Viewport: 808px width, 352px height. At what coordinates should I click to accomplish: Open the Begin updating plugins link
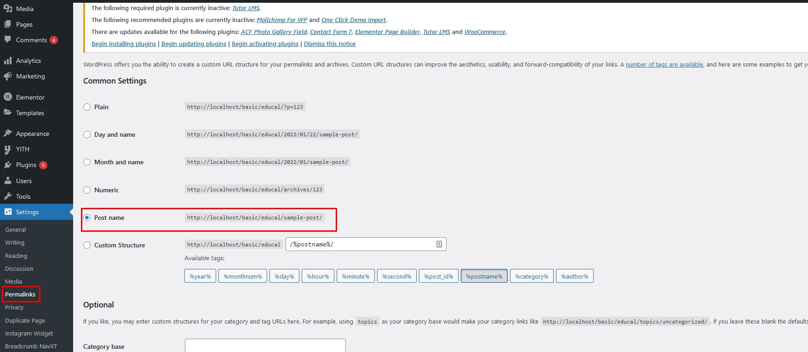pyautogui.click(x=194, y=44)
